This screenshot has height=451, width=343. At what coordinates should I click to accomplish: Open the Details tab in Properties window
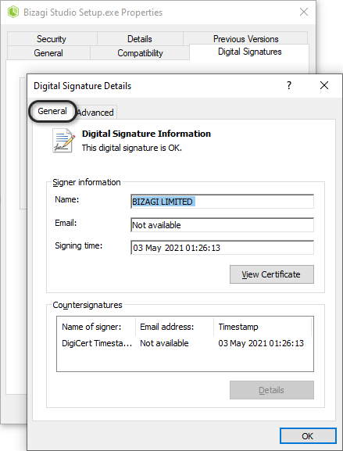pos(140,39)
